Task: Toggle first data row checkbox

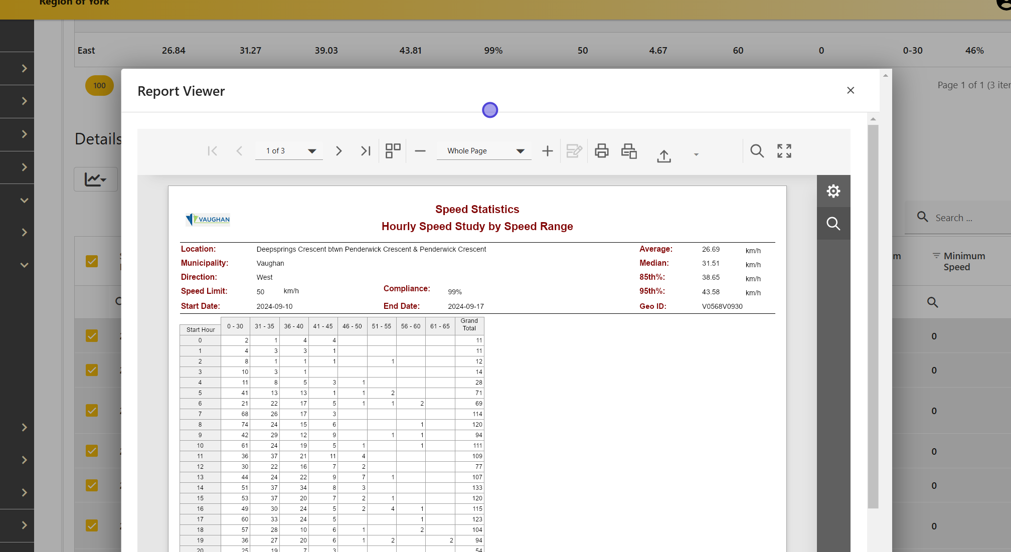Action: coord(92,336)
